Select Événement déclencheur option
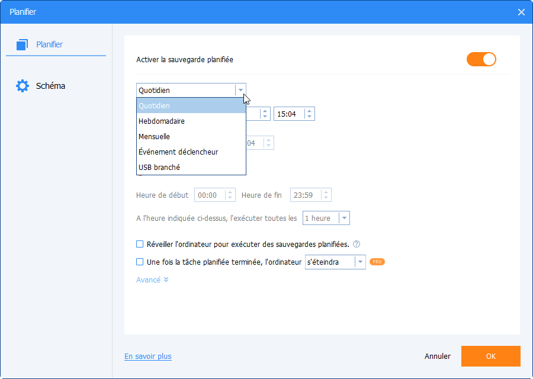This screenshot has height=379, width=533. 191,152
